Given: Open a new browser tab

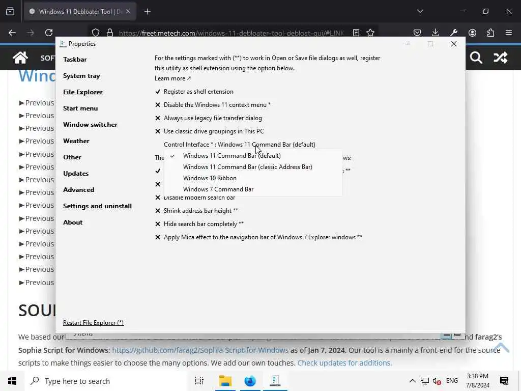Looking at the screenshot, I should coord(147,12).
